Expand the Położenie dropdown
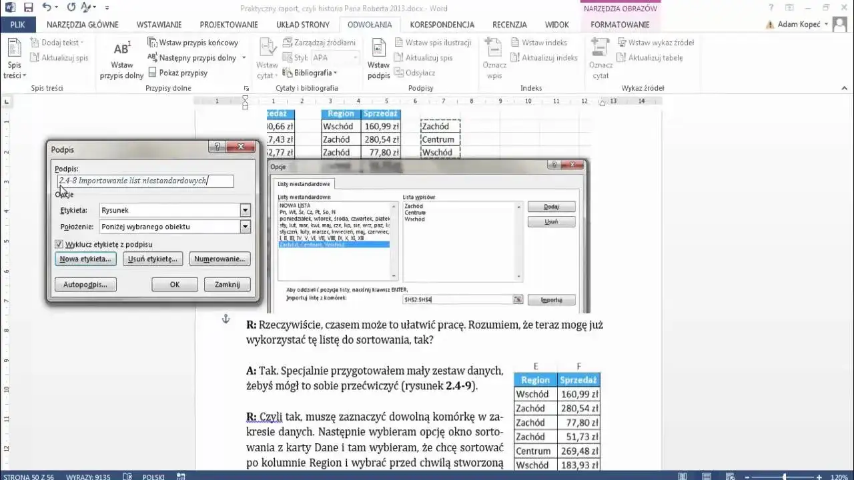Screen dimensions: 854x480 [x=245, y=227]
